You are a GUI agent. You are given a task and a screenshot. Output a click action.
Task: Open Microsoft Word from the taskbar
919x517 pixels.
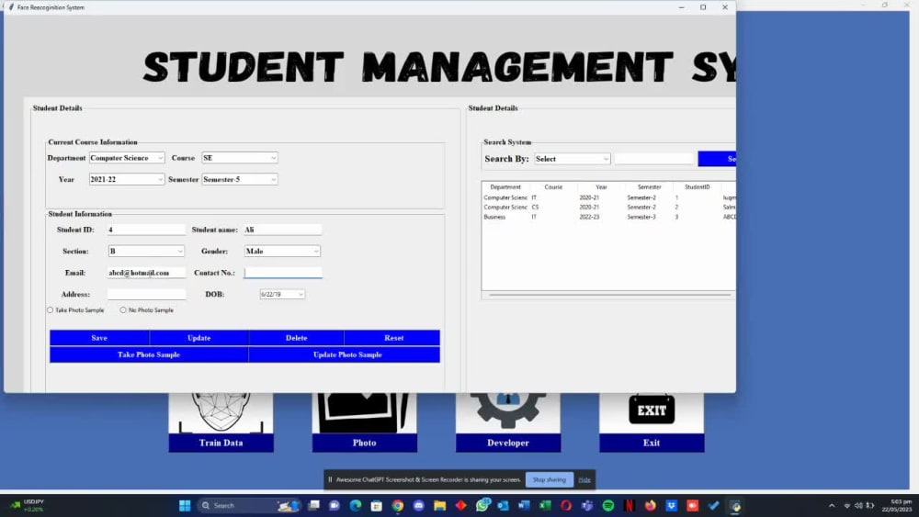click(524, 505)
